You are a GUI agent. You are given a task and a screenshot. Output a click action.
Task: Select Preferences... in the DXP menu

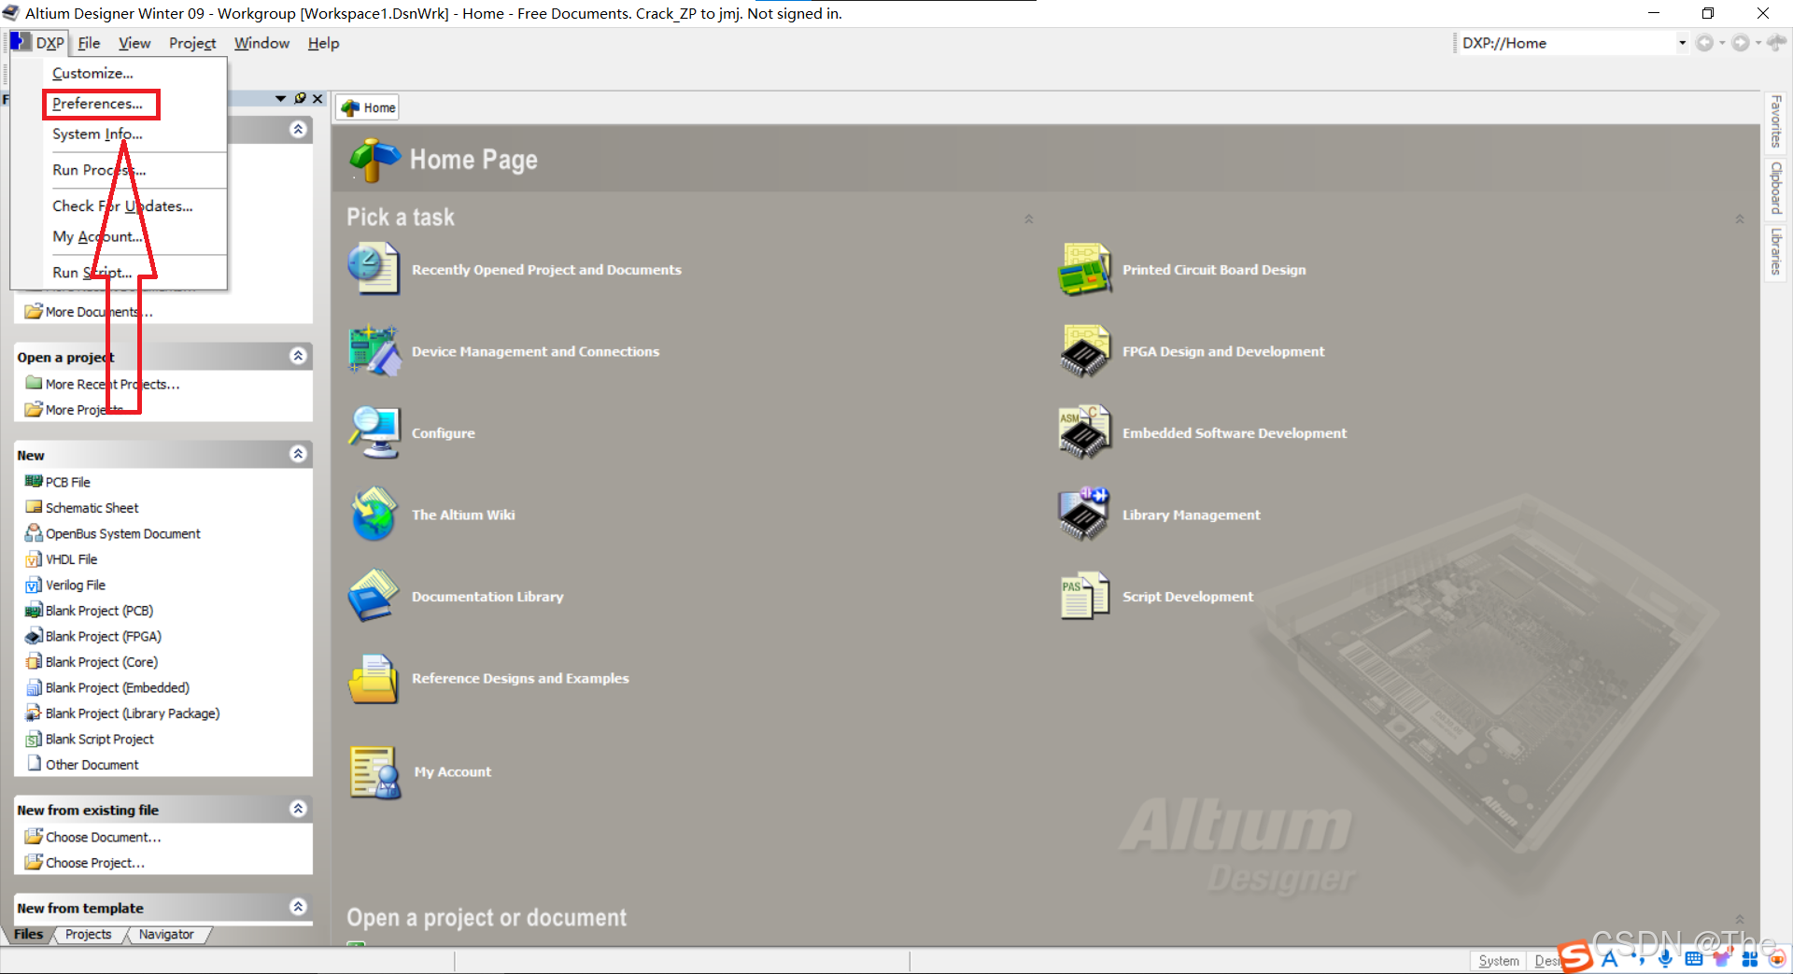[97, 104]
